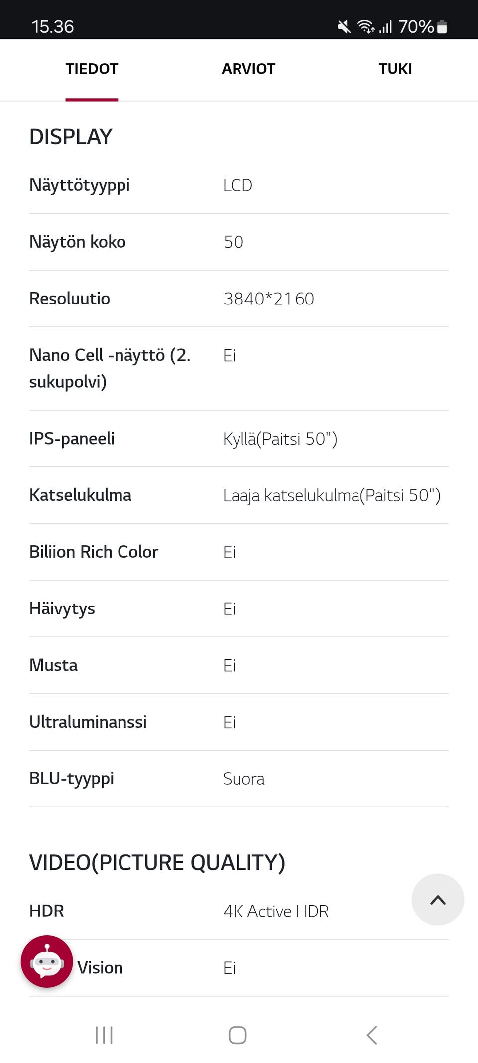Select the TIEDOT tab
Screen dimensions: 478x1063
[x=92, y=69]
